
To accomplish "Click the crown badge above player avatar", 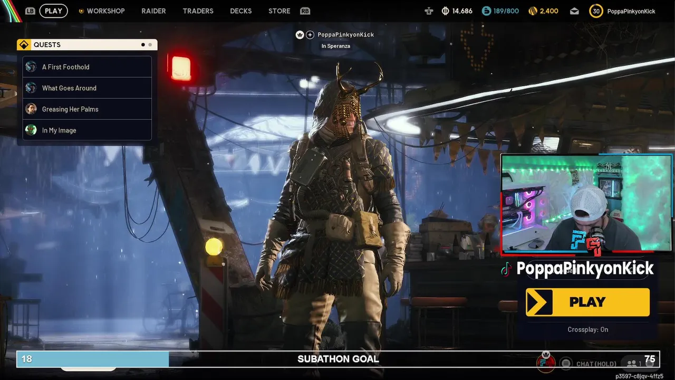I will (546, 354).
